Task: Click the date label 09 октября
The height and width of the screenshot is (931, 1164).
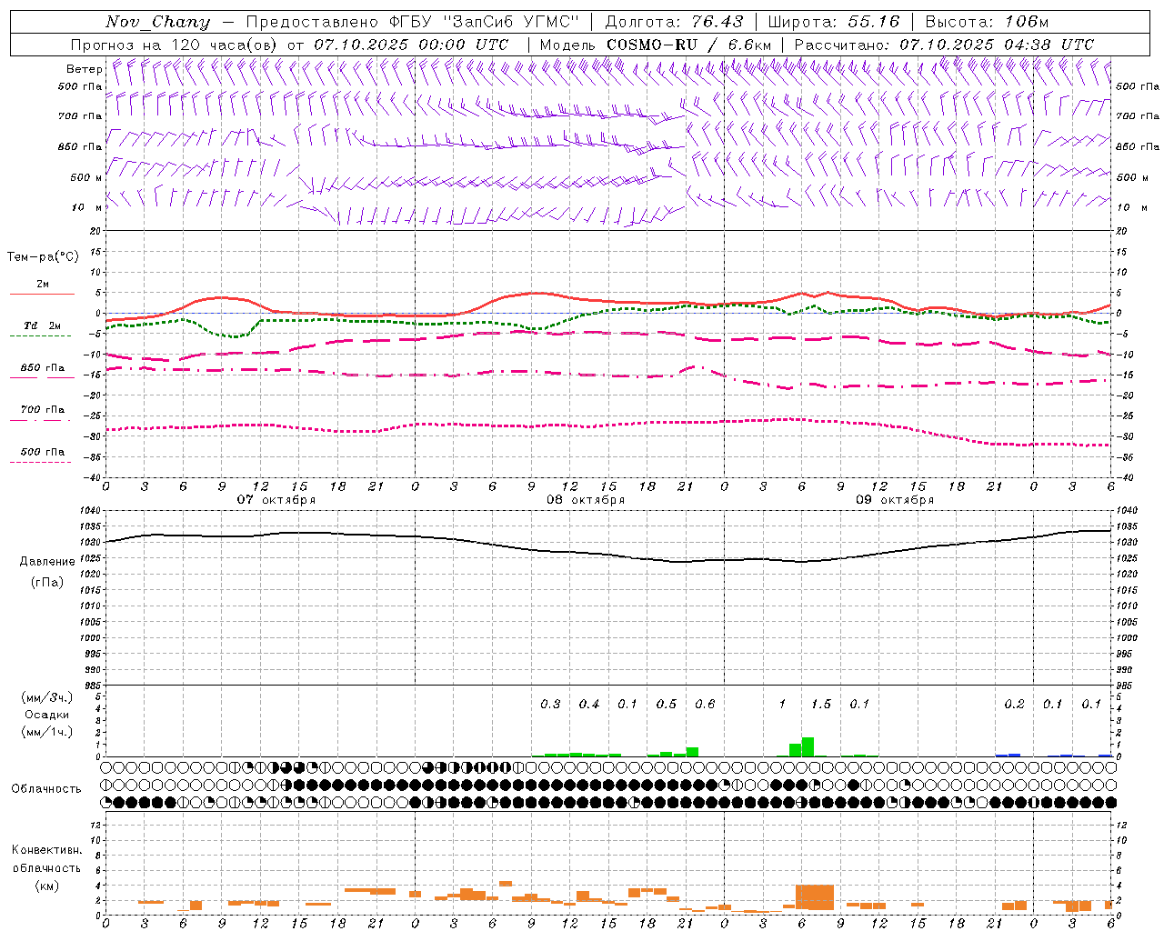Action: pyautogui.click(x=895, y=500)
